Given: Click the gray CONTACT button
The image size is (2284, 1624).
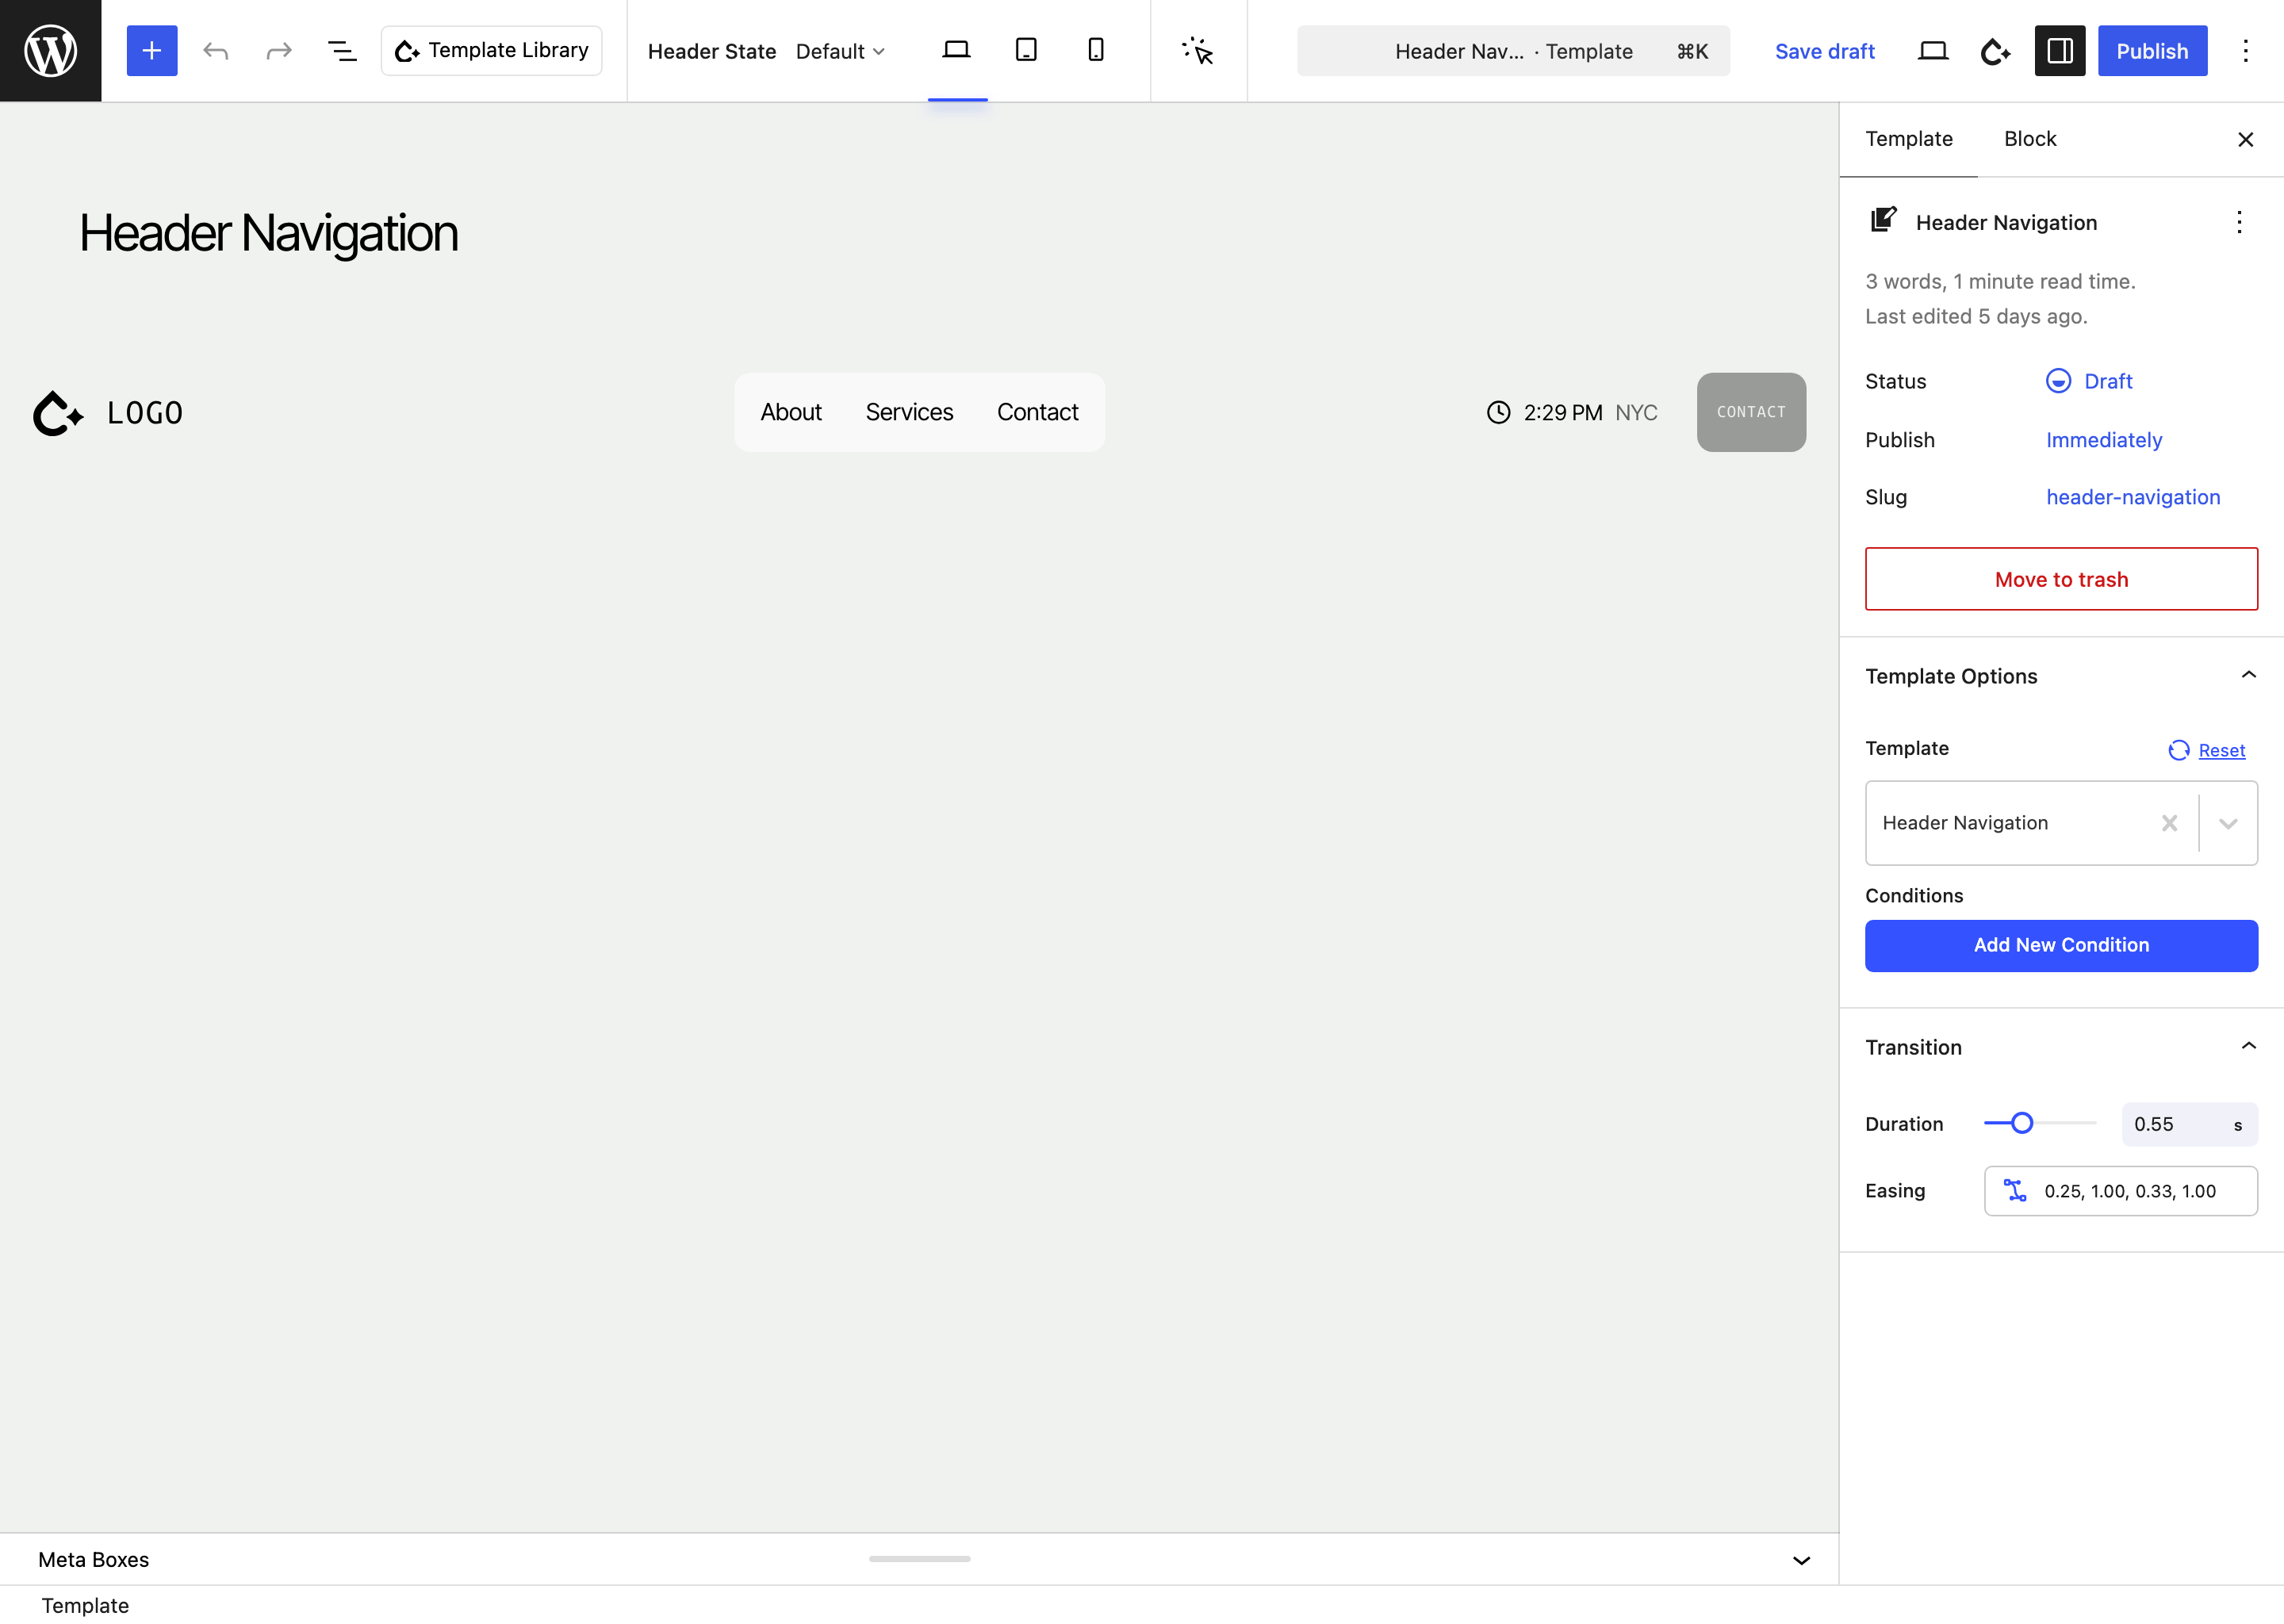Looking at the screenshot, I should tap(1751, 412).
